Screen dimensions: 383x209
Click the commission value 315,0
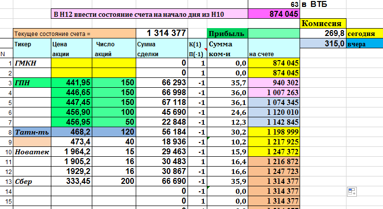[323, 43]
